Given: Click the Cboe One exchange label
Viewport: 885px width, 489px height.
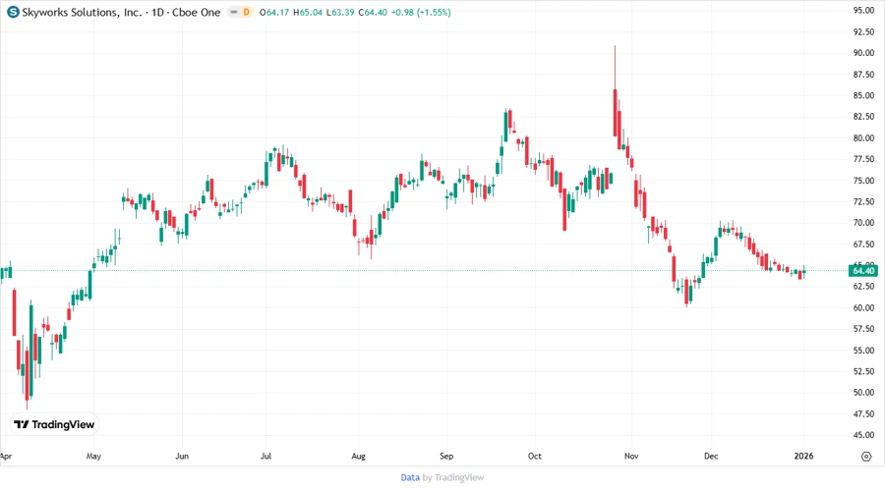Looking at the screenshot, I should 197,13.
